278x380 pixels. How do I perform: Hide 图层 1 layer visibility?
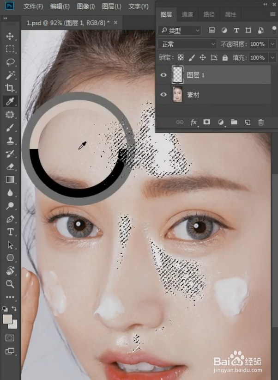163,75
